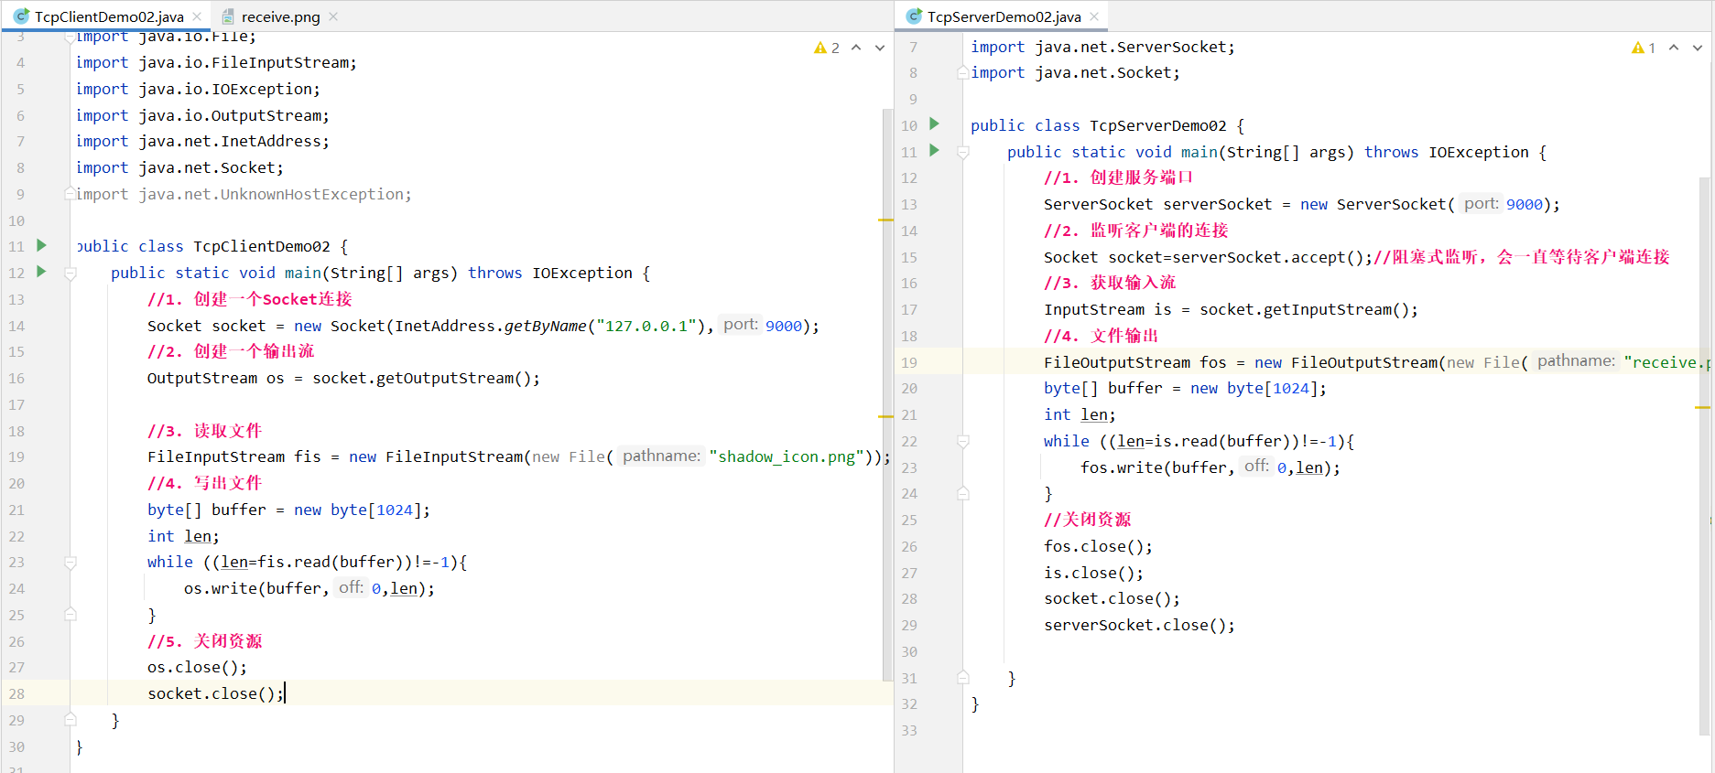
Task: Go to previous highlighted problem in server editor
Action: (x=1674, y=48)
